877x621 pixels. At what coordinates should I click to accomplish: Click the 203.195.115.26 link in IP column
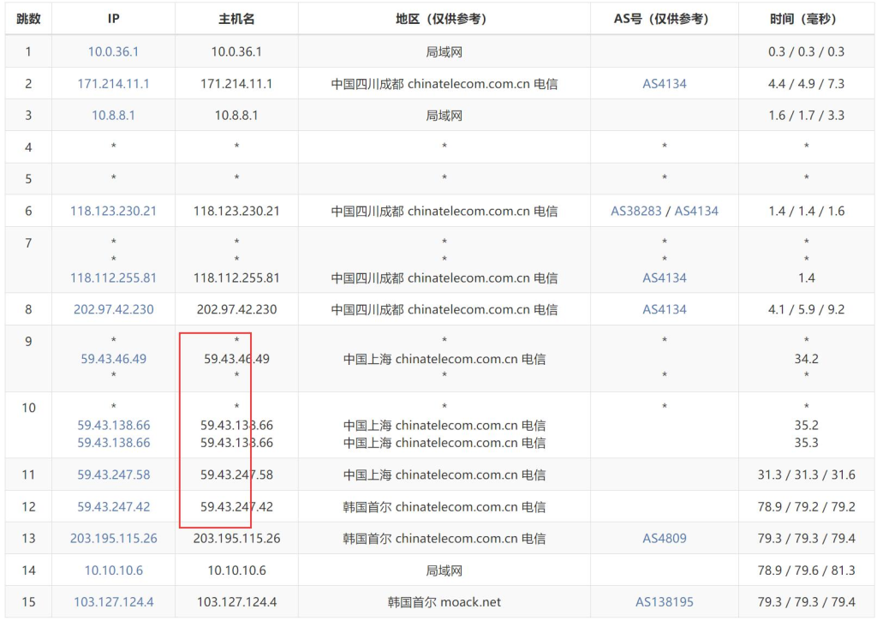113,539
